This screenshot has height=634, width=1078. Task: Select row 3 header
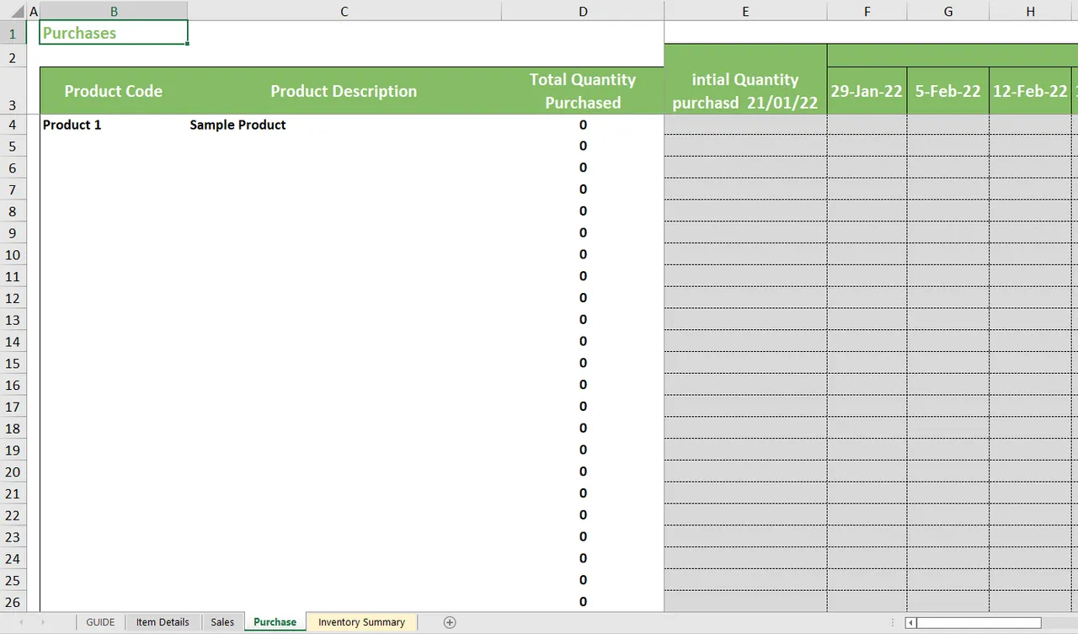click(13, 91)
